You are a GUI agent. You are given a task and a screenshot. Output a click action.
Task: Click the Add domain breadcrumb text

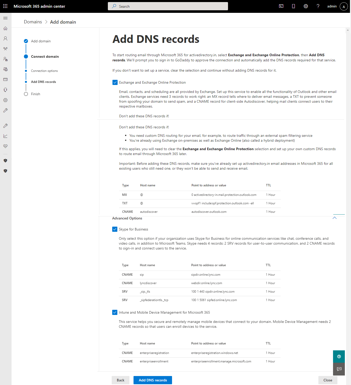[63, 22]
